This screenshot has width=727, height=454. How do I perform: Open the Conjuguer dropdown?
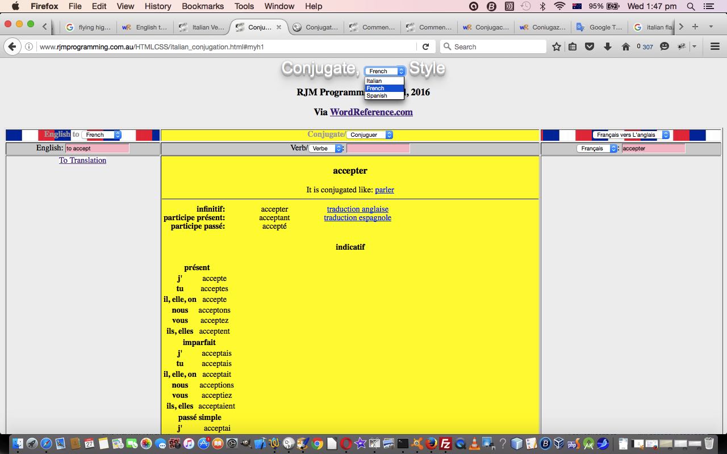click(370, 135)
